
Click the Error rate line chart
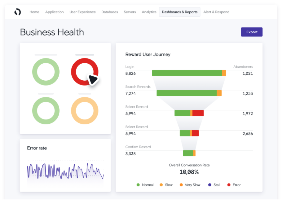[65, 171]
